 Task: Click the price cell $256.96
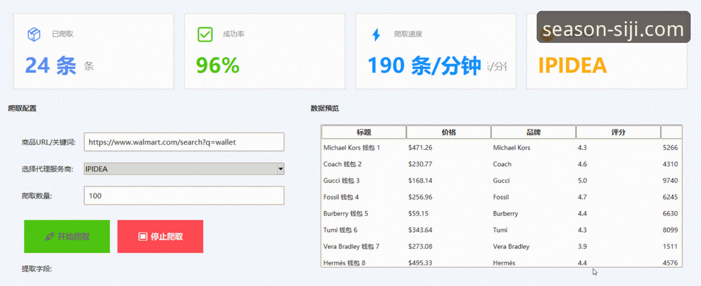[x=420, y=197]
